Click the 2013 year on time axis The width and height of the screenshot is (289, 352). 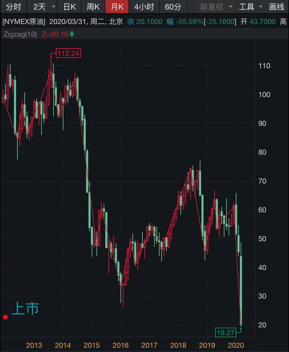click(x=34, y=345)
